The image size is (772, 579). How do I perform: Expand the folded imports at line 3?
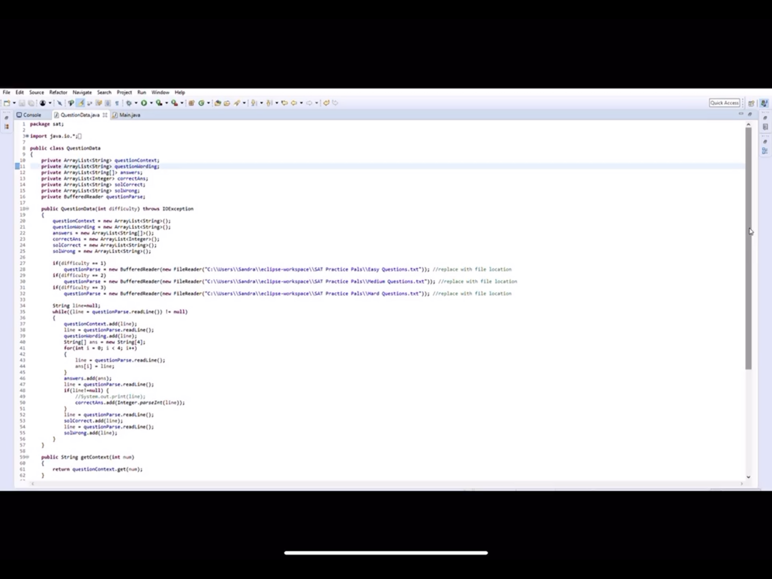point(27,136)
